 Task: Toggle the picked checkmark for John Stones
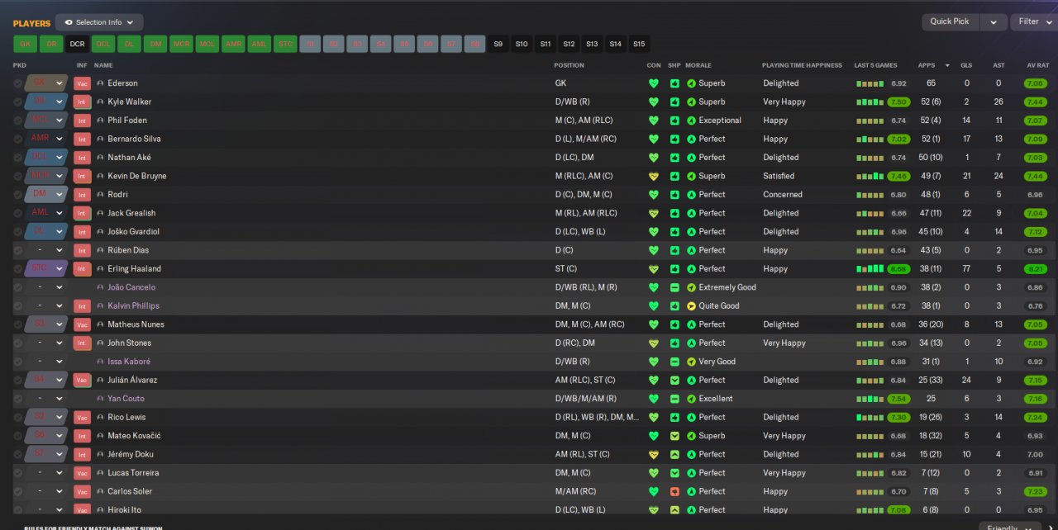[x=17, y=343]
